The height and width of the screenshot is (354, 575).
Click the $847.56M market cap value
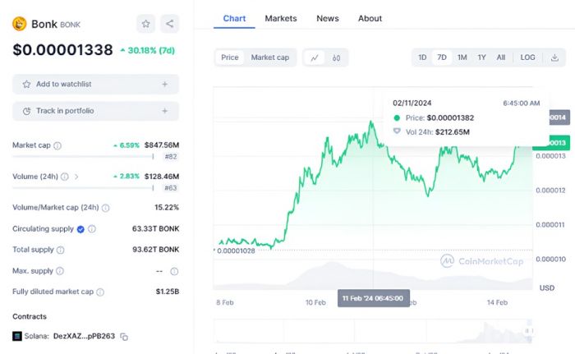tap(162, 145)
